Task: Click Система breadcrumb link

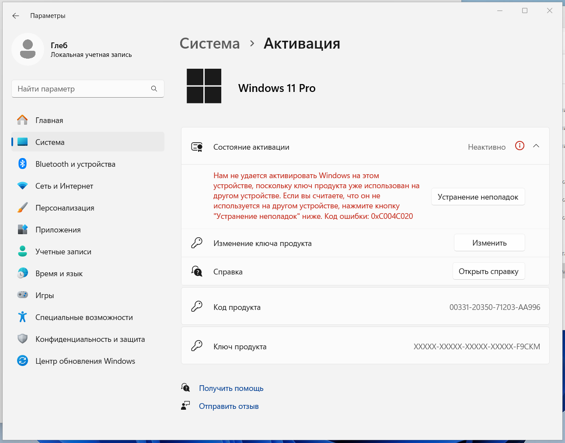Action: [209, 43]
